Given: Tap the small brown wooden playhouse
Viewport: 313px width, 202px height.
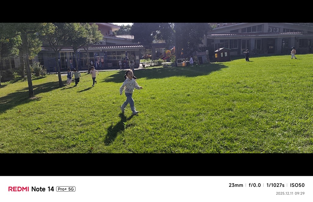Looking at the screenshot, I should (223, 55).
